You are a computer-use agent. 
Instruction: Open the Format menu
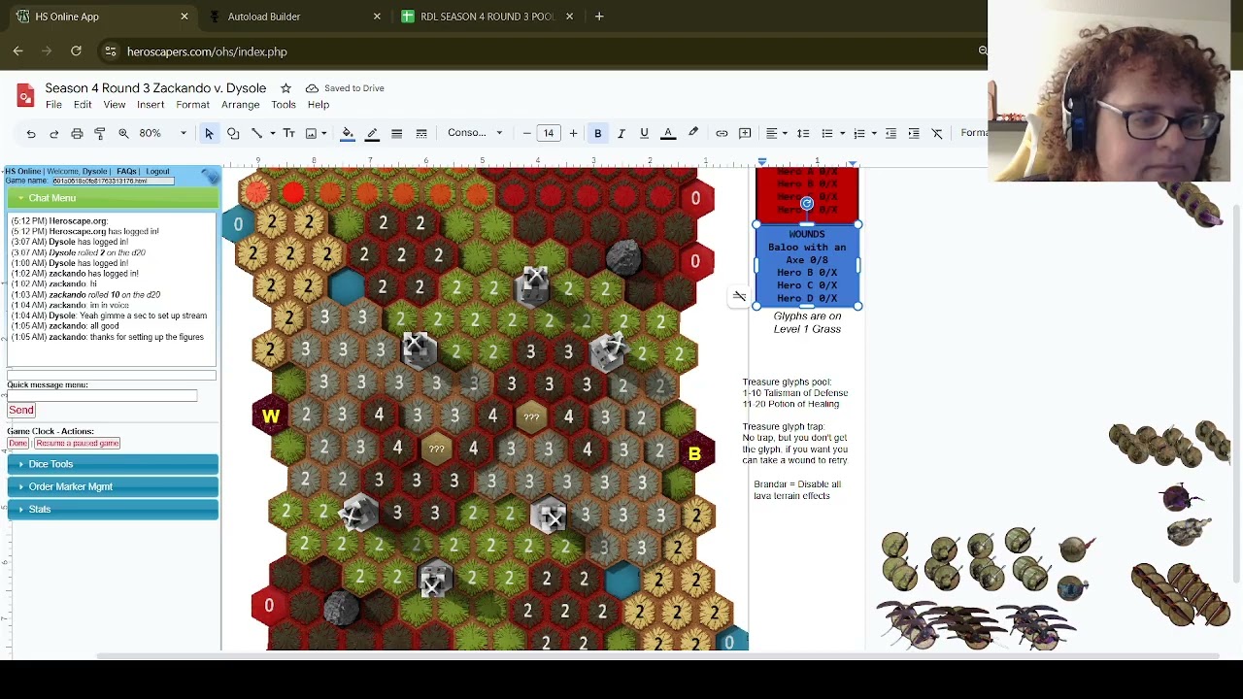pos(192,105)
